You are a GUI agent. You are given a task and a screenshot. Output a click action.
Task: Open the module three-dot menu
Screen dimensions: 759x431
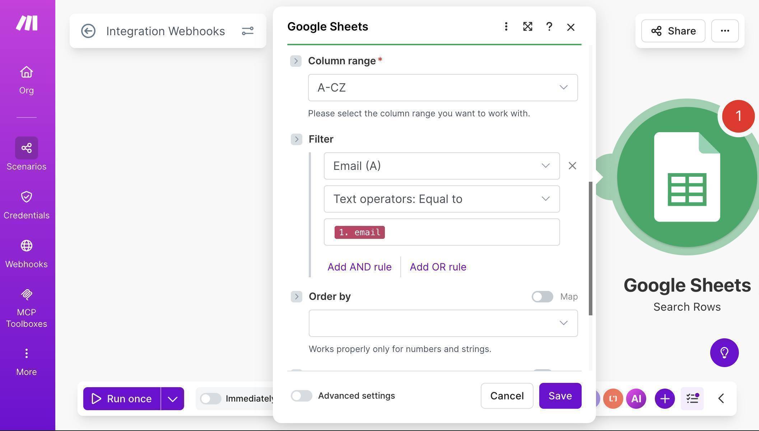pos(506,27)
